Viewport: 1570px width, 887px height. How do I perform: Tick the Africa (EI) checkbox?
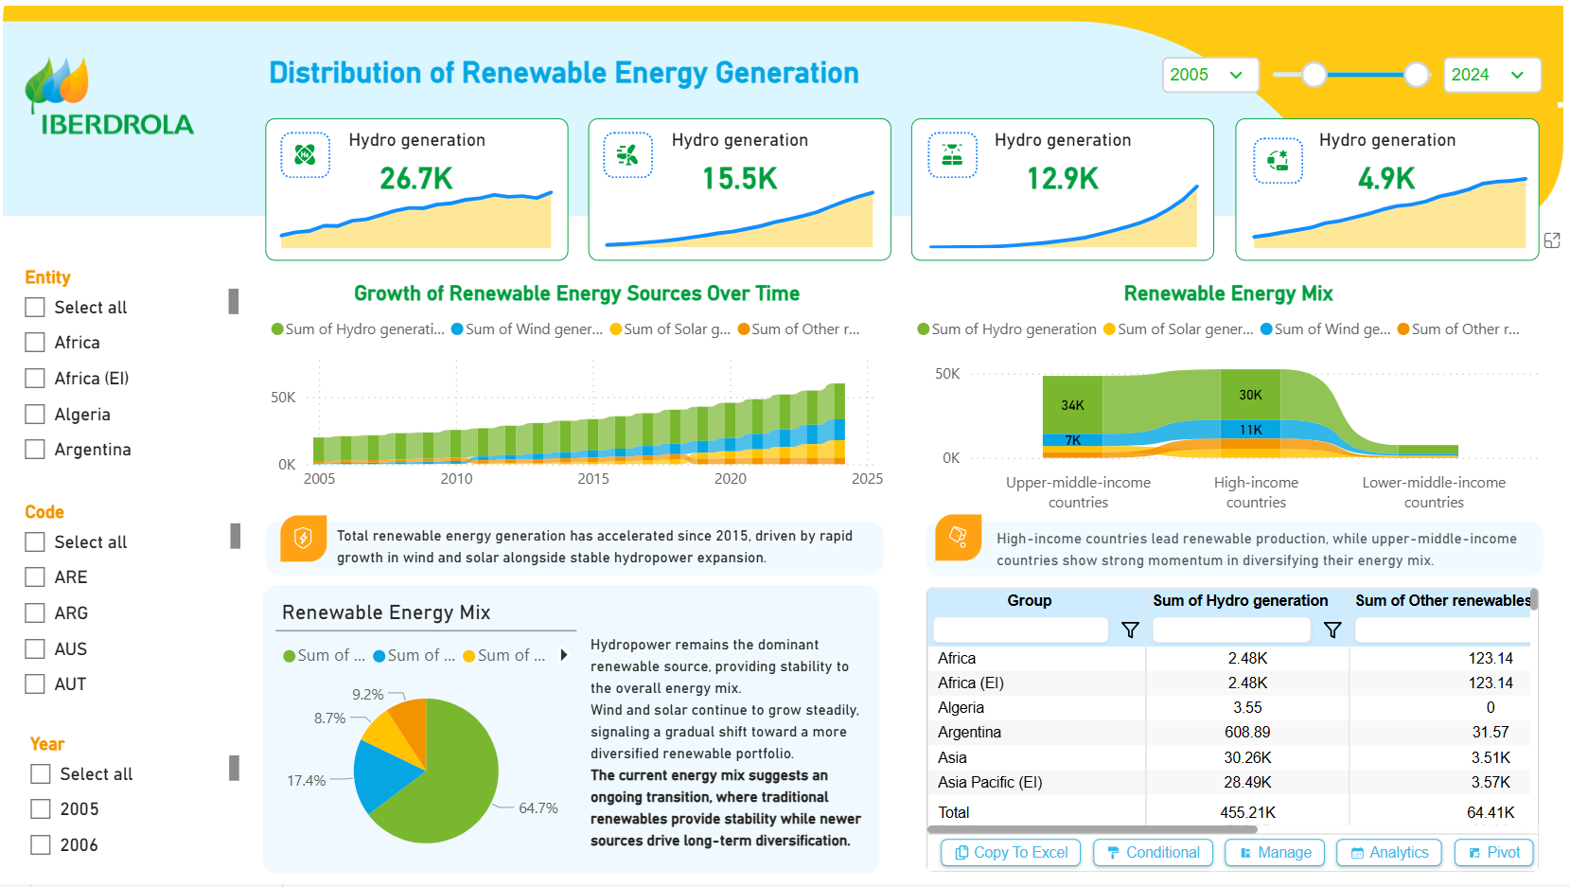point(35,379)
